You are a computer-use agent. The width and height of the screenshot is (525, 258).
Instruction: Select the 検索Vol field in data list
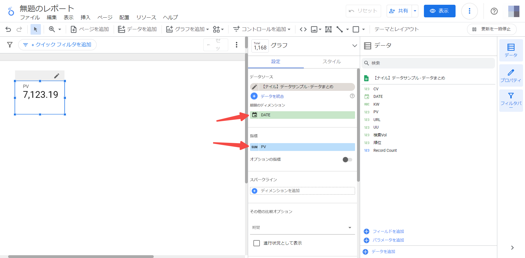click(x=380, y=135)
